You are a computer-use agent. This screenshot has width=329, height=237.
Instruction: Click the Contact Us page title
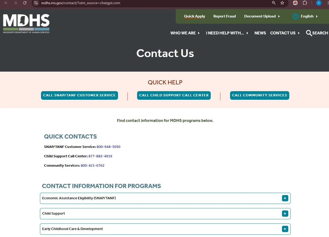(165, 53)
